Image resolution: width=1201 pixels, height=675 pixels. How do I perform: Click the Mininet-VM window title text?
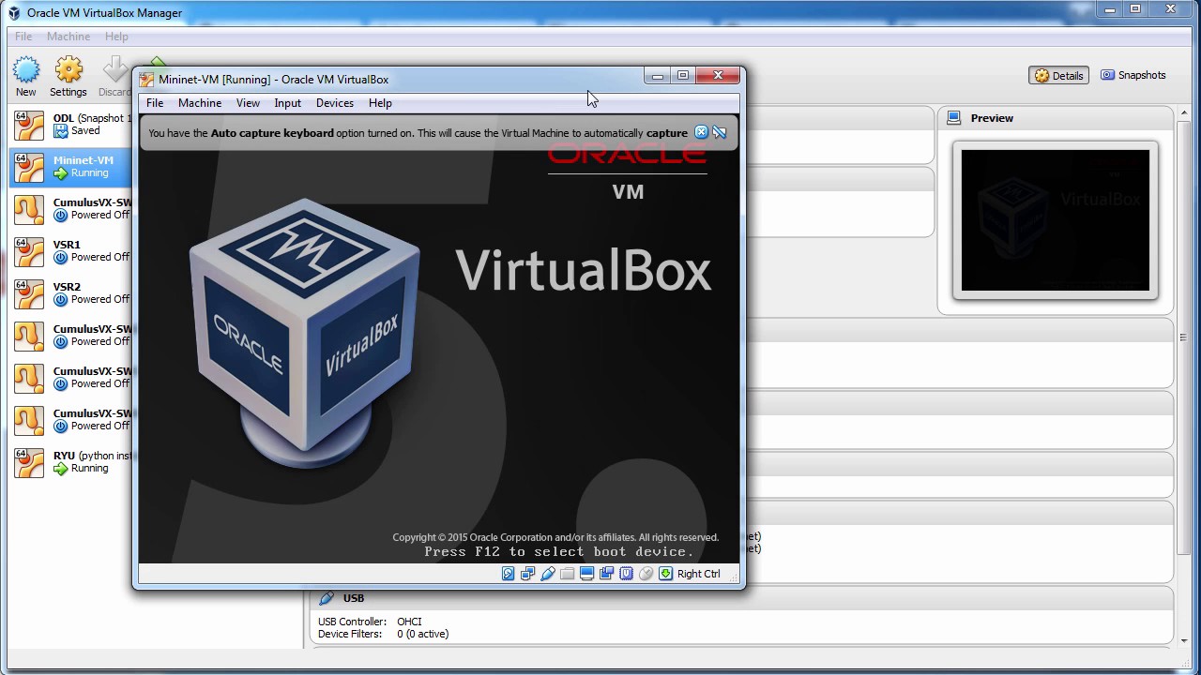click(x=273, y=80)
